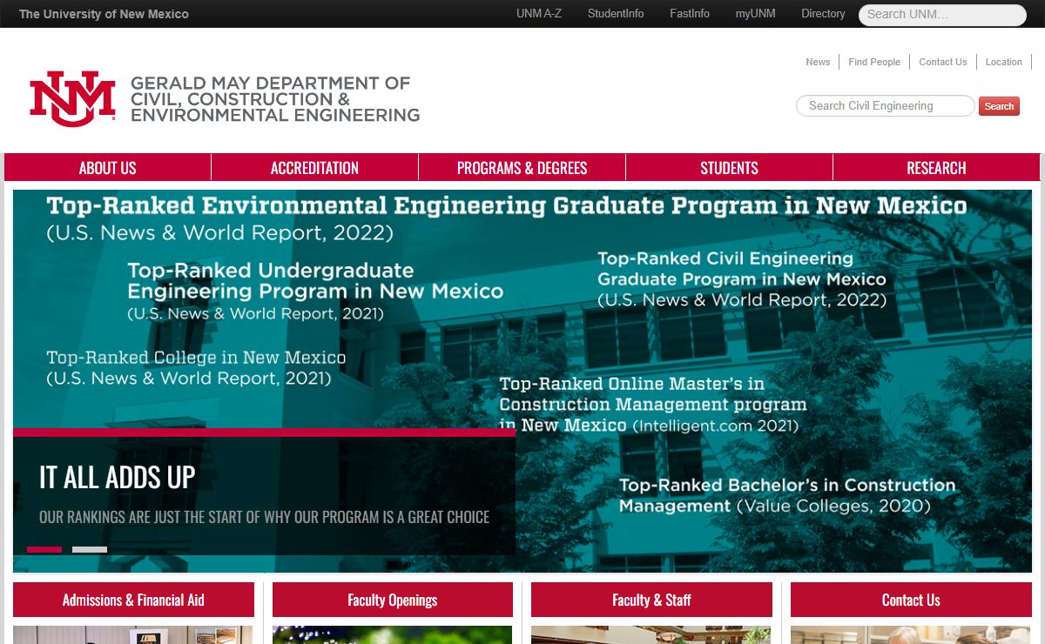
Task: Click the Faculty Openings heading
Action: 392,600
